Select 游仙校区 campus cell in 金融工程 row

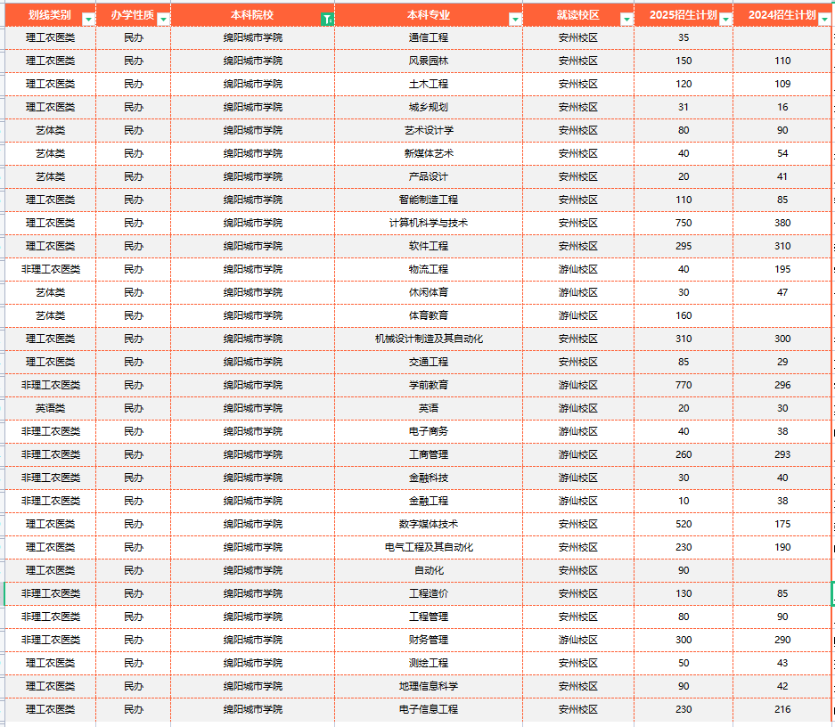578,501
